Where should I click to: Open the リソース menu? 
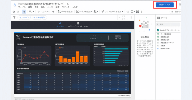[66, 7]
